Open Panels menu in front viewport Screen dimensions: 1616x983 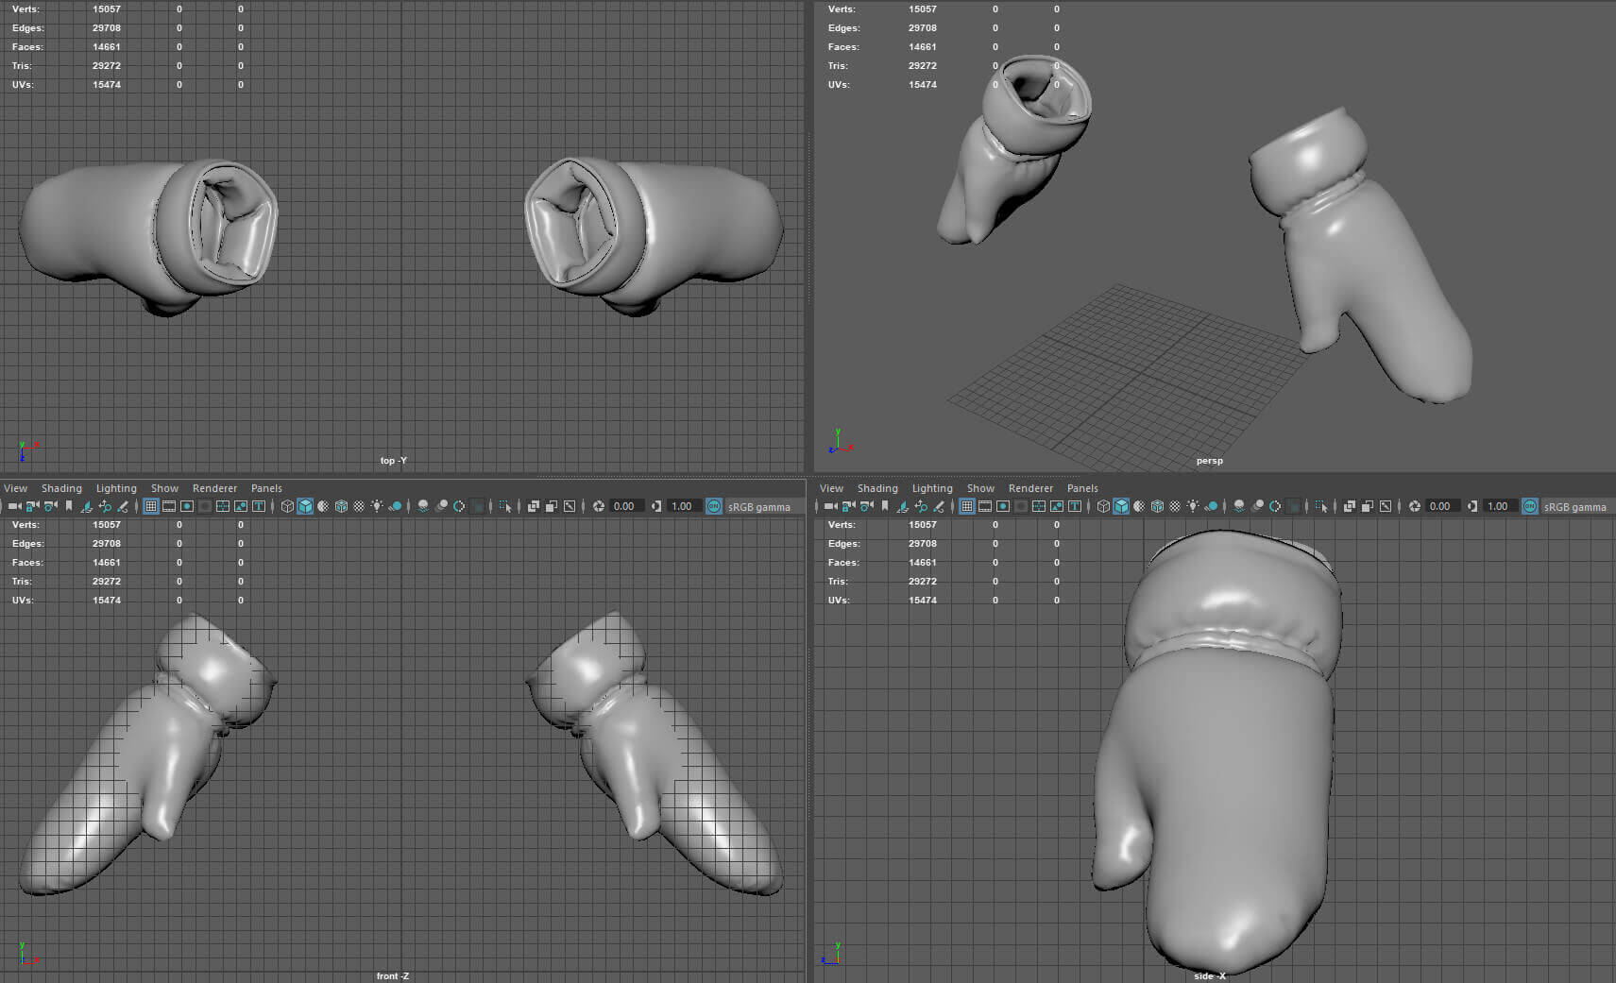[266, 488]
